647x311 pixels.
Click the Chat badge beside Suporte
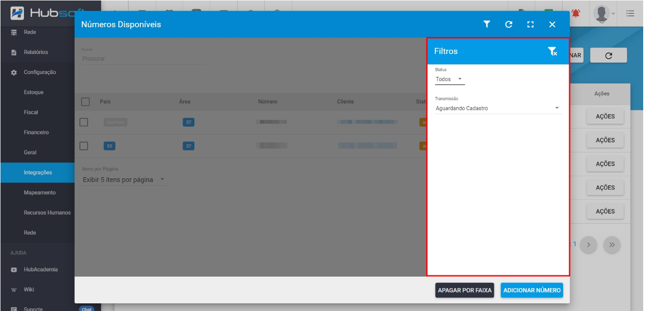(x=87, y=309)
